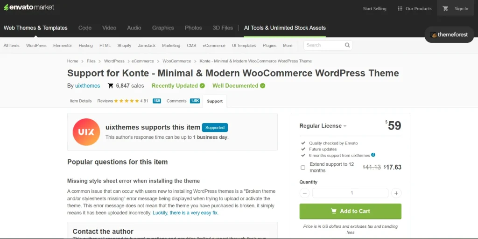Click the UIX author avatar
The width and height of the screenshot is (478, 239).
tap(86, 132)
